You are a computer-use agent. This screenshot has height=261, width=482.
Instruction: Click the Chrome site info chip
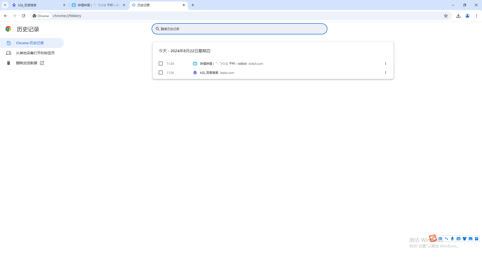pos(41,16)
